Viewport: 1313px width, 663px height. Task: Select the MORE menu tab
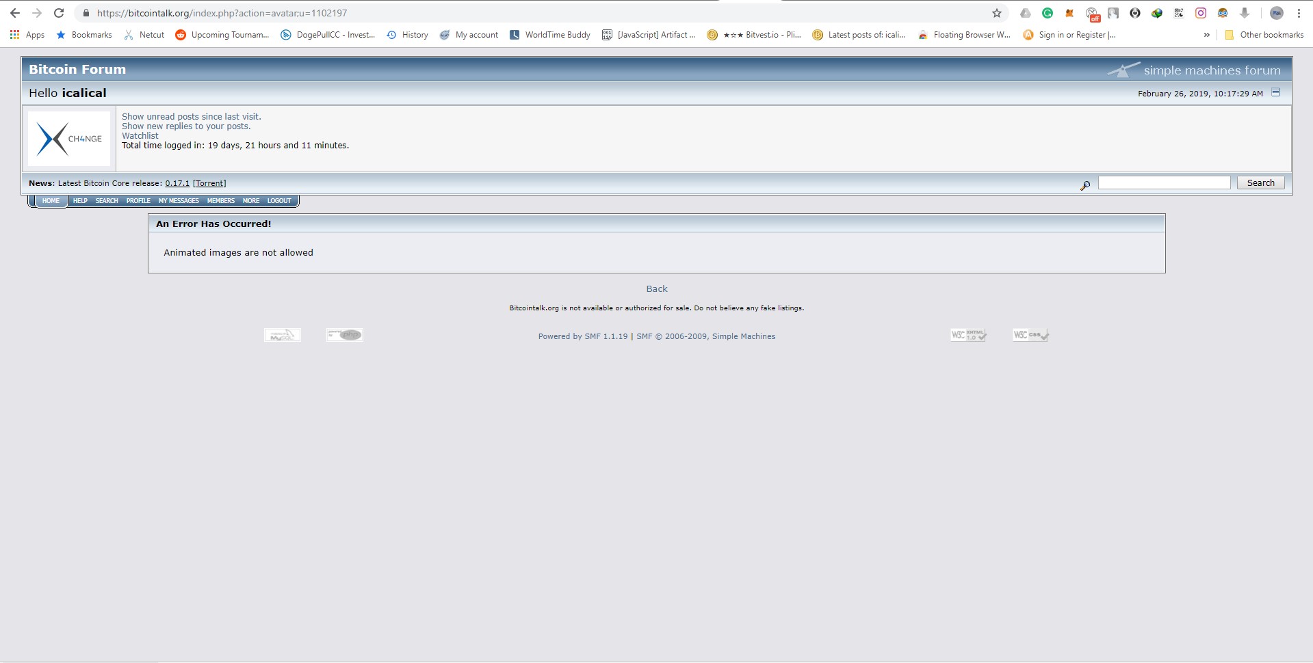click(x=251, y=201)
